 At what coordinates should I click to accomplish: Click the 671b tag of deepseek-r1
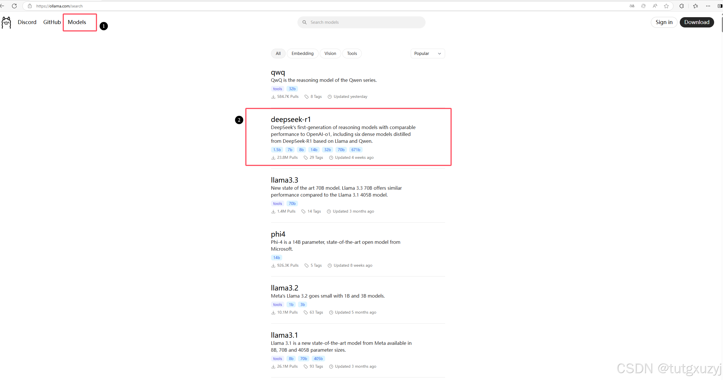[355, 150]
